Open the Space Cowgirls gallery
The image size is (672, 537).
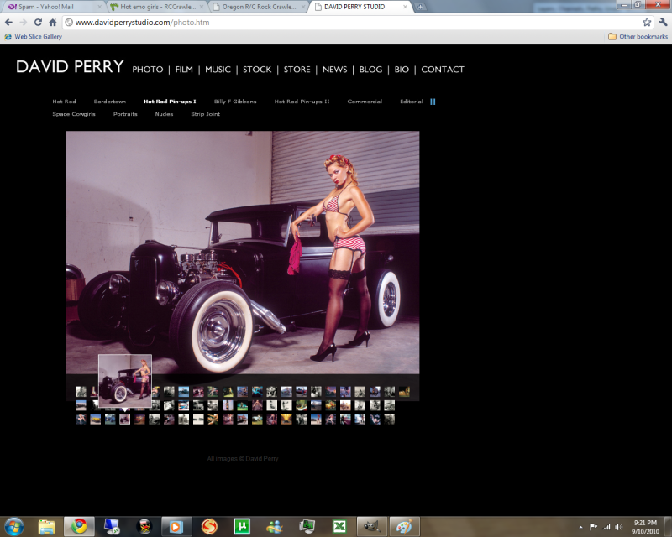coord(74,114)
